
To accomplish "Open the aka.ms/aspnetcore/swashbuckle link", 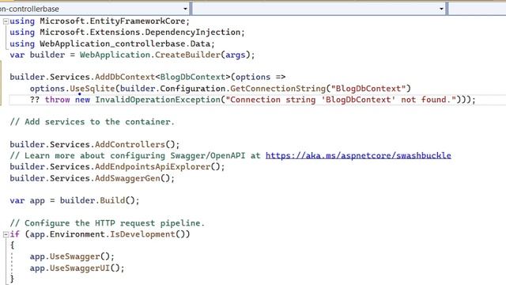I will (358, 155).
